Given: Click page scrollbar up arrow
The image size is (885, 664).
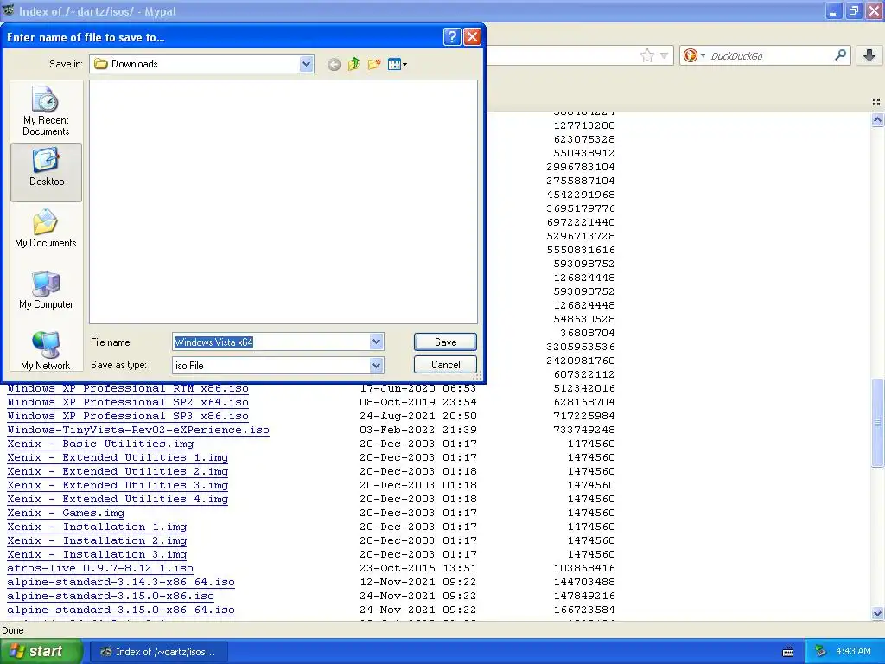Looking at the screenshot, I should click(877, 119).
